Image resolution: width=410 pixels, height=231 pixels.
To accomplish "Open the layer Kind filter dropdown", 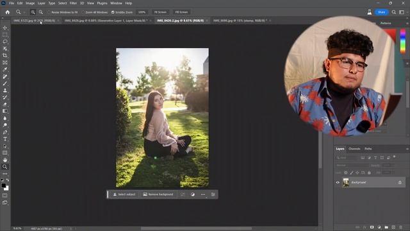I will click(347, 158).
